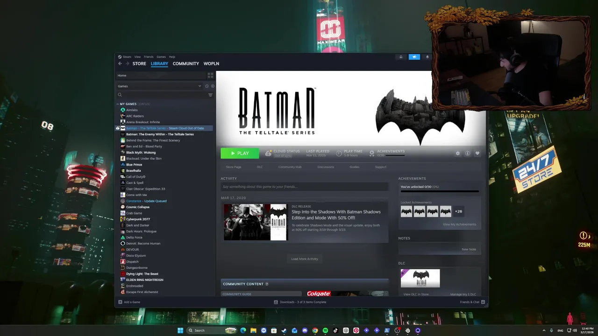Open the Help menu
The height and width of the screenshot is (336, 598).
172,57
